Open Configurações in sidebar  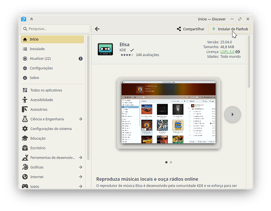(x=52, y=68)
